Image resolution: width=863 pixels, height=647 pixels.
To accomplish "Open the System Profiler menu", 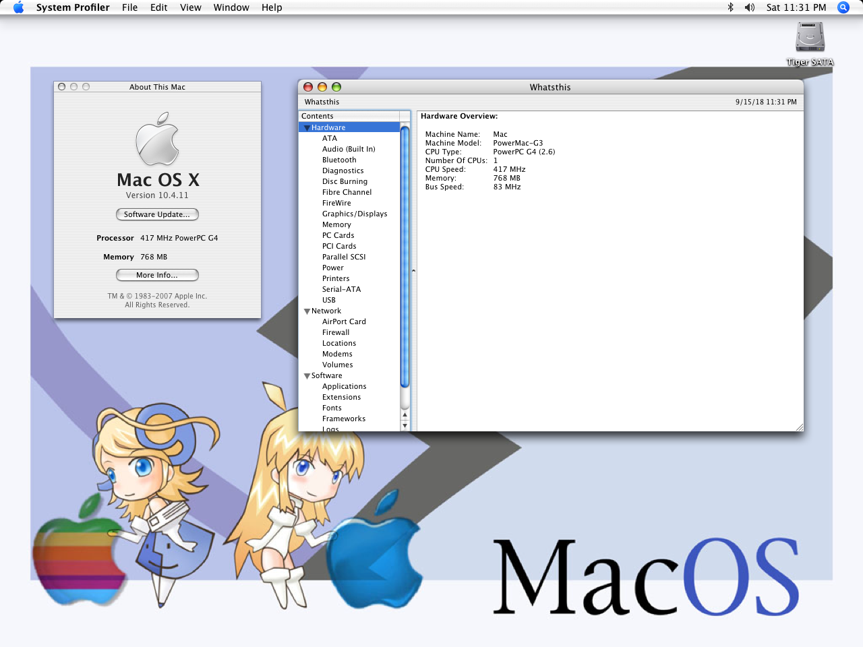I will coord(73,7).
